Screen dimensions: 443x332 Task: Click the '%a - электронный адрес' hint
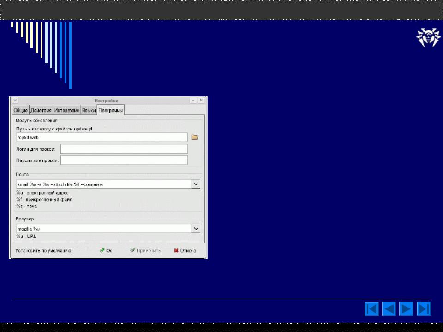tap(42, 193)
